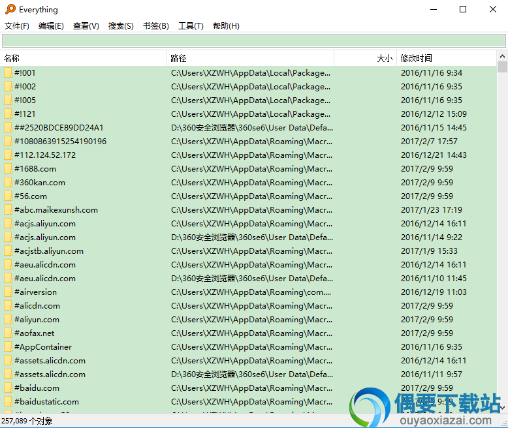
Task: Click folder icon of #!121
Action: 8,114
